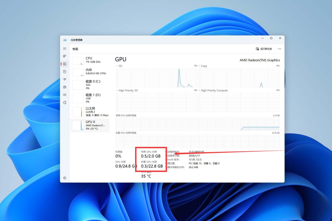
Task: Click the 专用 GPU 内存利用率 graph
Action: click(198, 124)
